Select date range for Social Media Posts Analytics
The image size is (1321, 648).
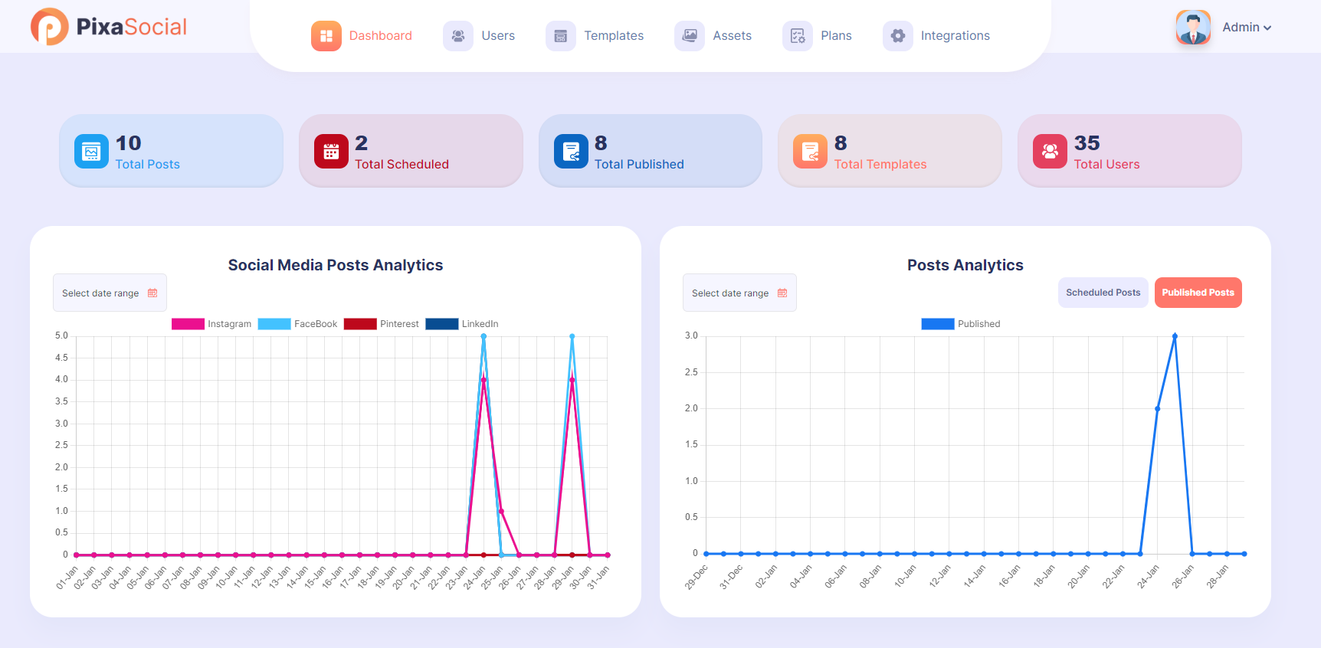(110, 293)
